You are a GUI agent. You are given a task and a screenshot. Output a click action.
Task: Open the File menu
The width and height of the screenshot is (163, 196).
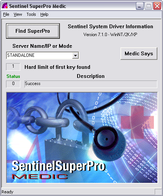(6, 14)
